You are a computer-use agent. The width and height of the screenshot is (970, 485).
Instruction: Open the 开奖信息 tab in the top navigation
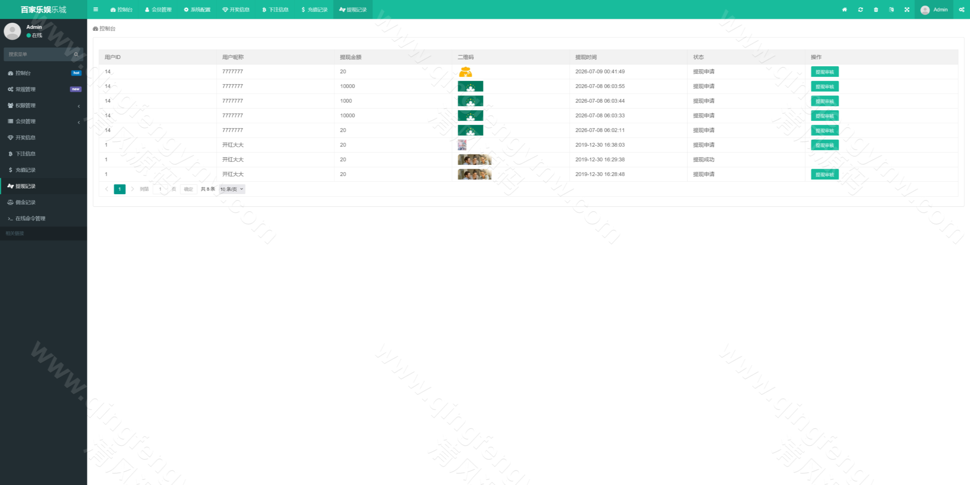pos(236,9)
